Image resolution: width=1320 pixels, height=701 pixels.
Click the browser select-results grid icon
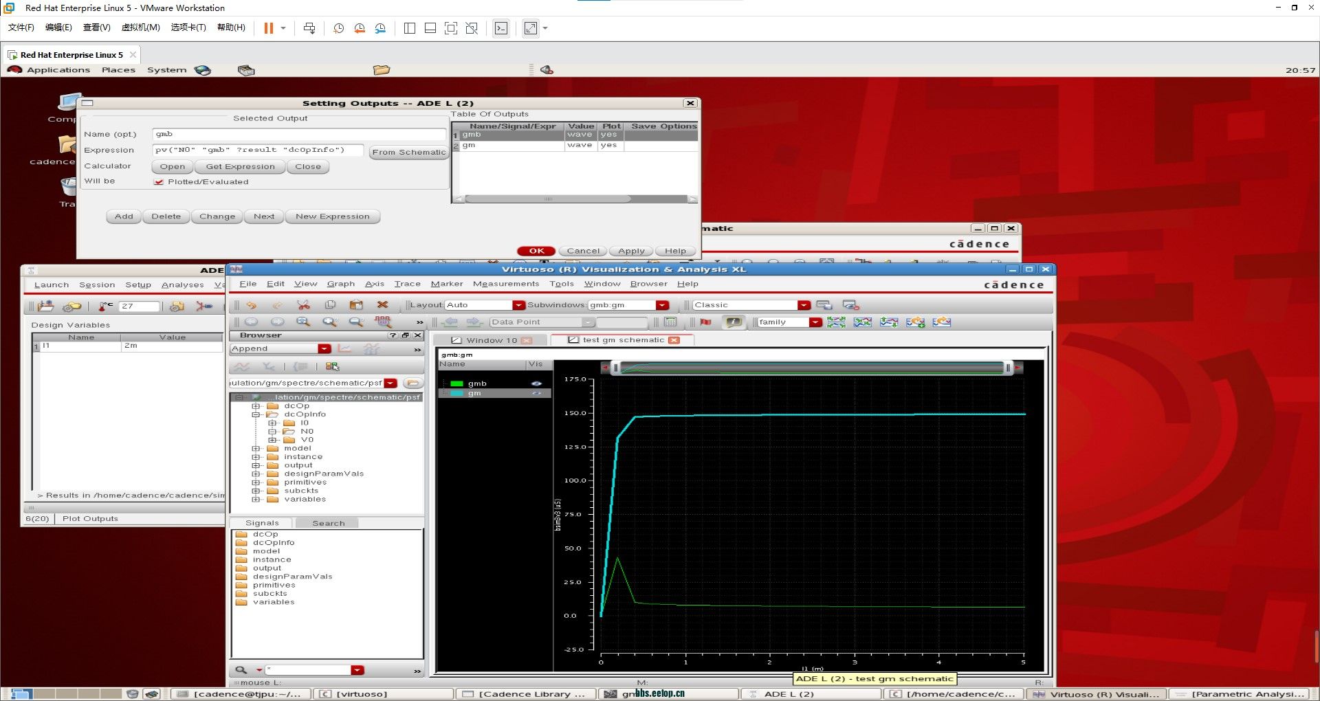click(333, 366)
